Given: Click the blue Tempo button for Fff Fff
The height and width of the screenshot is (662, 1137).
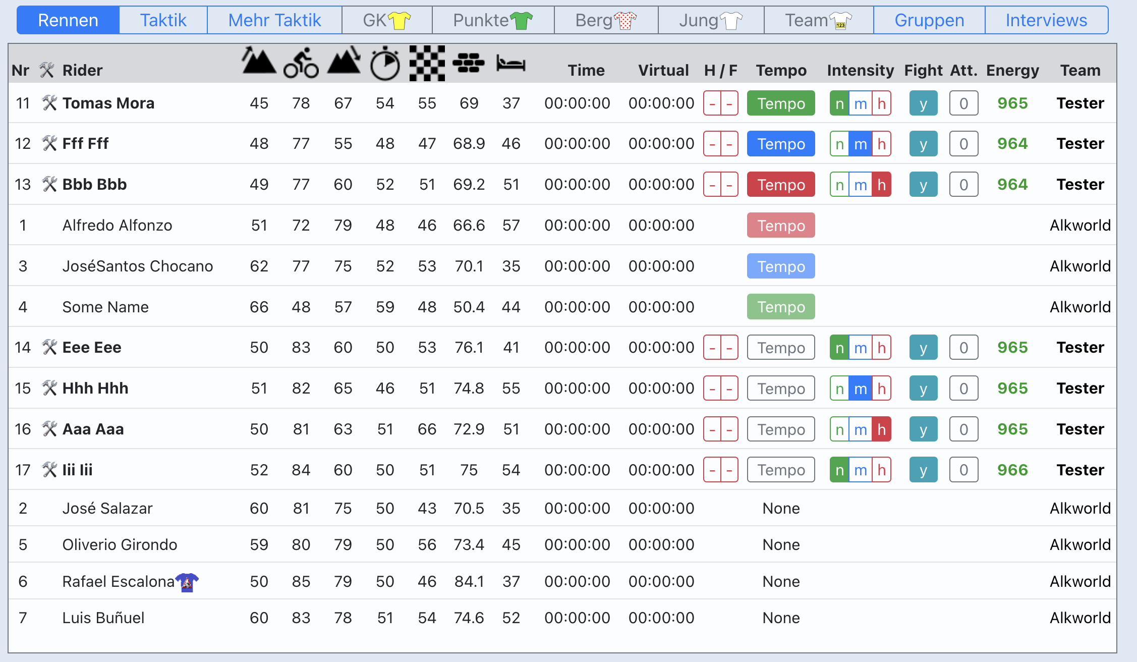Looking at the screenshot, I should pyautogui.click(x=781, y=144).
